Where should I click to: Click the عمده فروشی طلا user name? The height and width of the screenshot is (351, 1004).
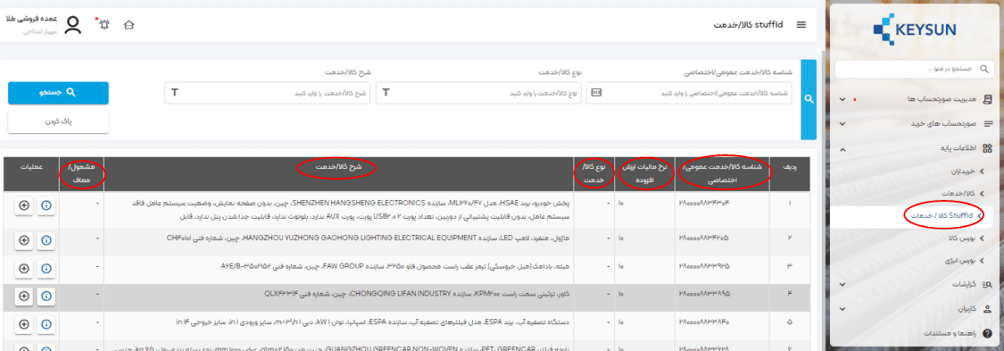click(32, 19)
